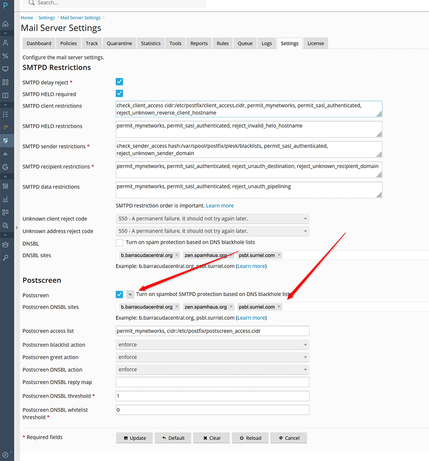Switch to the Policies tab
Image resolution: width=429 pixels, height=461 pixels.
point(68,43)
